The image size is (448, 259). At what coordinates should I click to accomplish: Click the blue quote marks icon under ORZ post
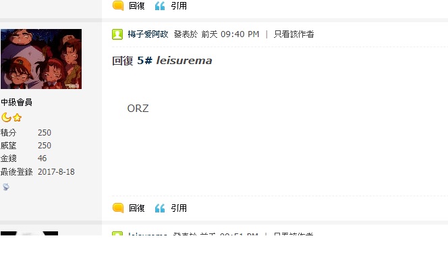point(160,208)
